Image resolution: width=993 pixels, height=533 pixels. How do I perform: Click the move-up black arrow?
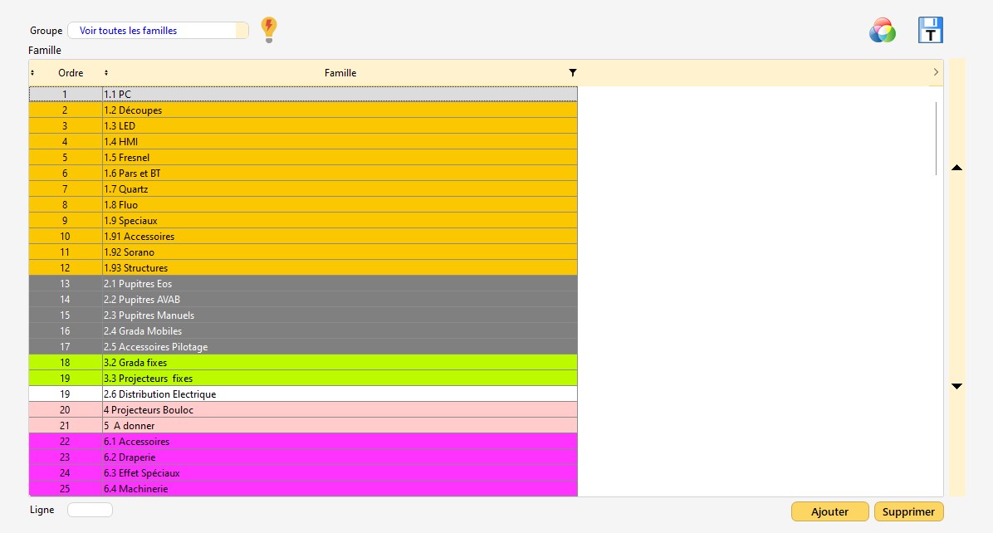pos(956,168)
